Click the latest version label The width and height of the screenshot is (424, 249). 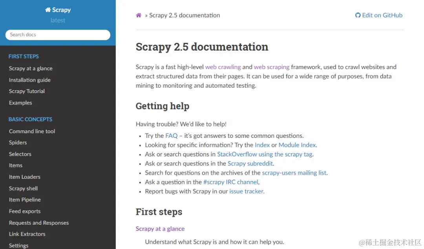(58, 20)
